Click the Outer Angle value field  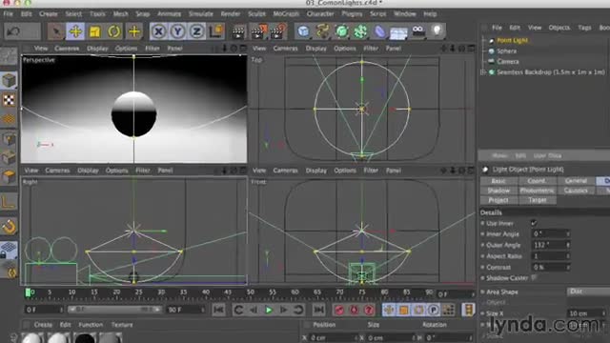(550, 245)
